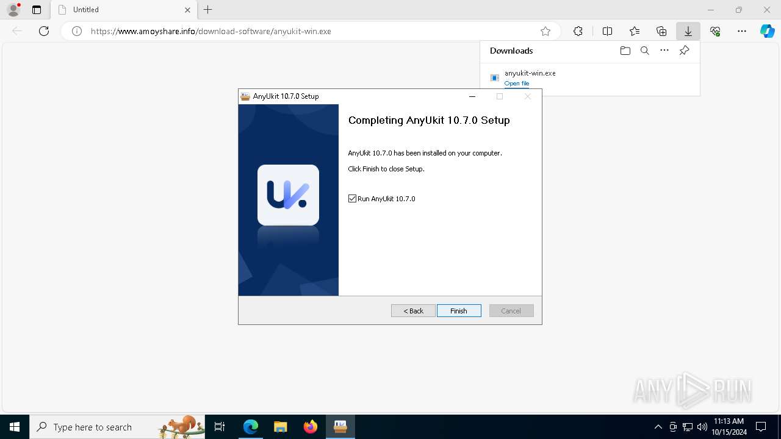The height and width of the screenshot is (439, 781).
Task: Open Firefox from taskbar
Action: (x=311, y=427)
